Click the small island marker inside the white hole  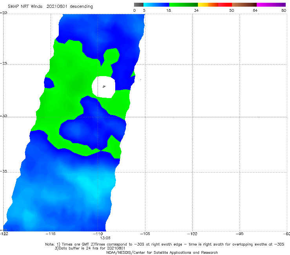click(104, 86)
